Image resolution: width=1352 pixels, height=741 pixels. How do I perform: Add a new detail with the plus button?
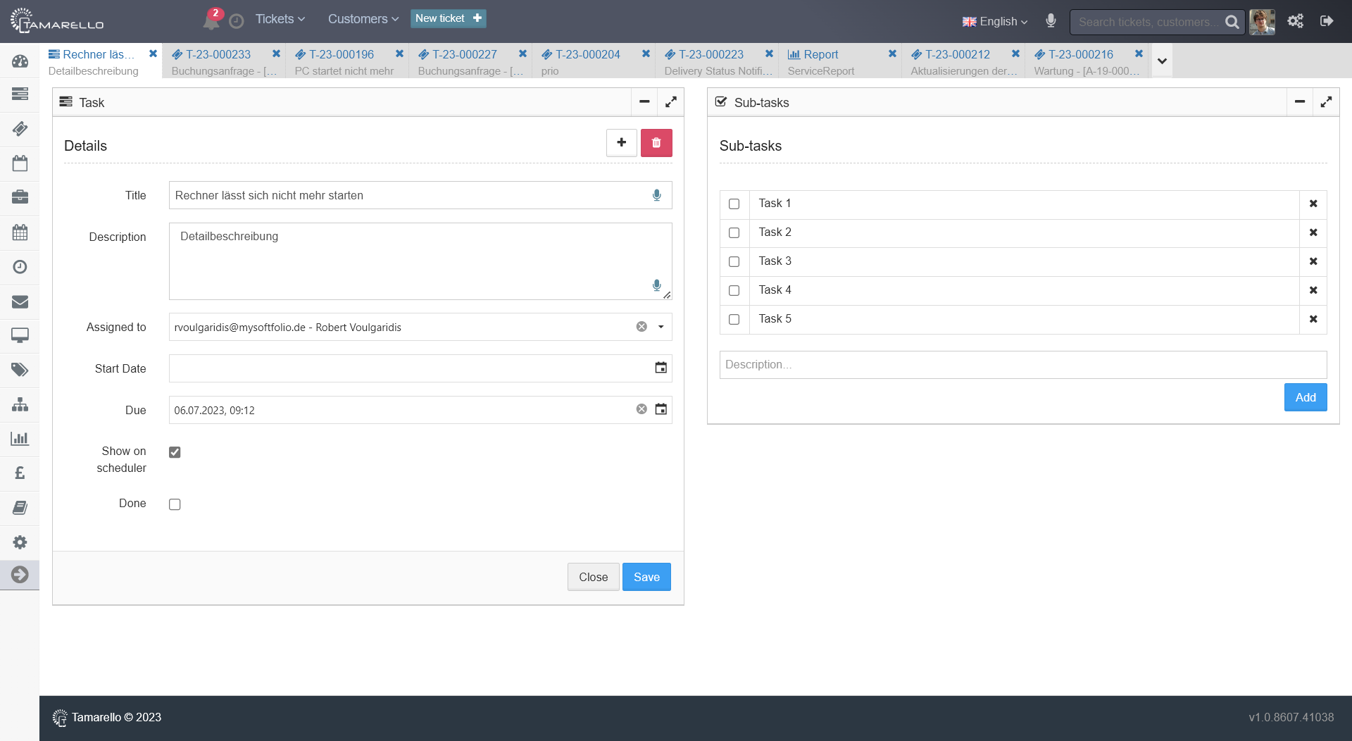pyautogui.click(x=622, y=143)
